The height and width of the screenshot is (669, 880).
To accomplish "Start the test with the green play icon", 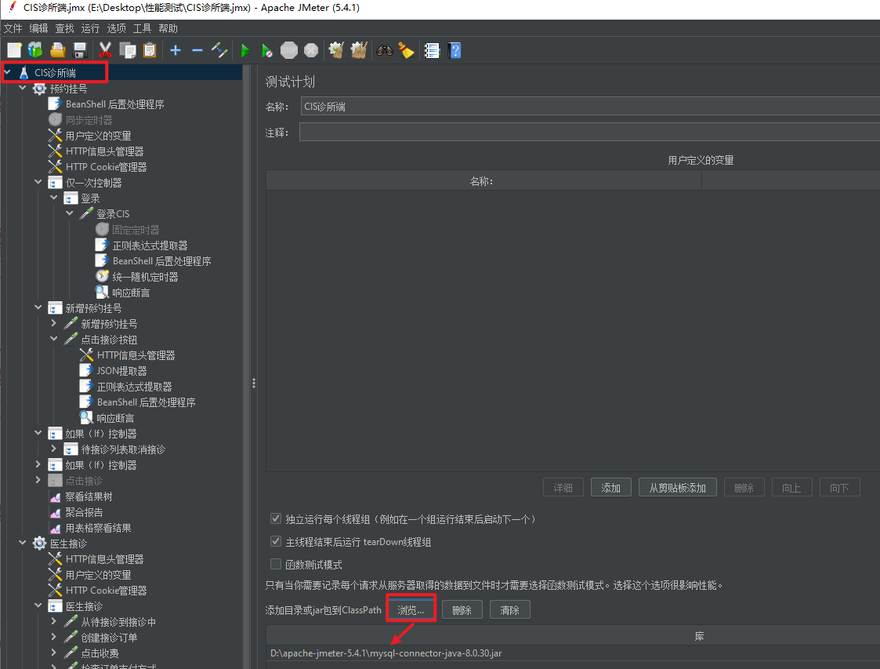I will [245, 50].
